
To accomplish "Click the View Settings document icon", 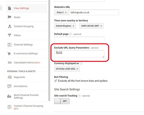I will (10, 8).
